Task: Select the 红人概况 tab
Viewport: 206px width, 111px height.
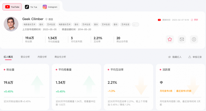Action: [x=8, y=57]
